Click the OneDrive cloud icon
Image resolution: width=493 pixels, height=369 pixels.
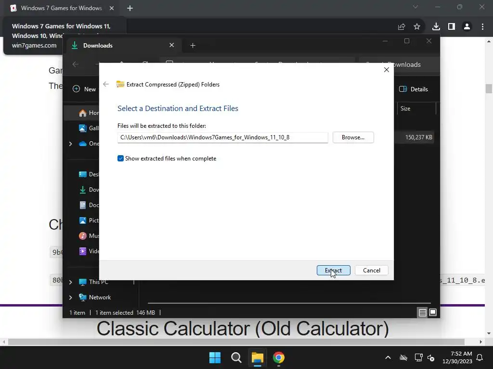click(83, 143)
